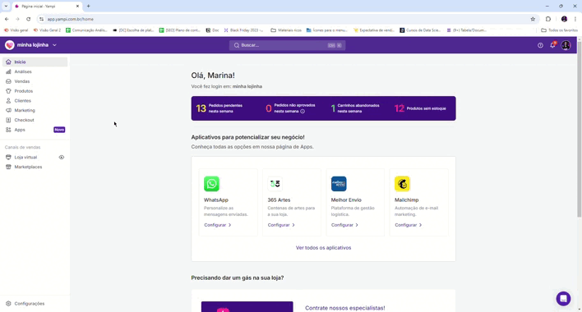The width and height of the screenshot is (582, 312).
Task: Click the info icon beside Pedidos não aprovados
Action: point(303,111)
